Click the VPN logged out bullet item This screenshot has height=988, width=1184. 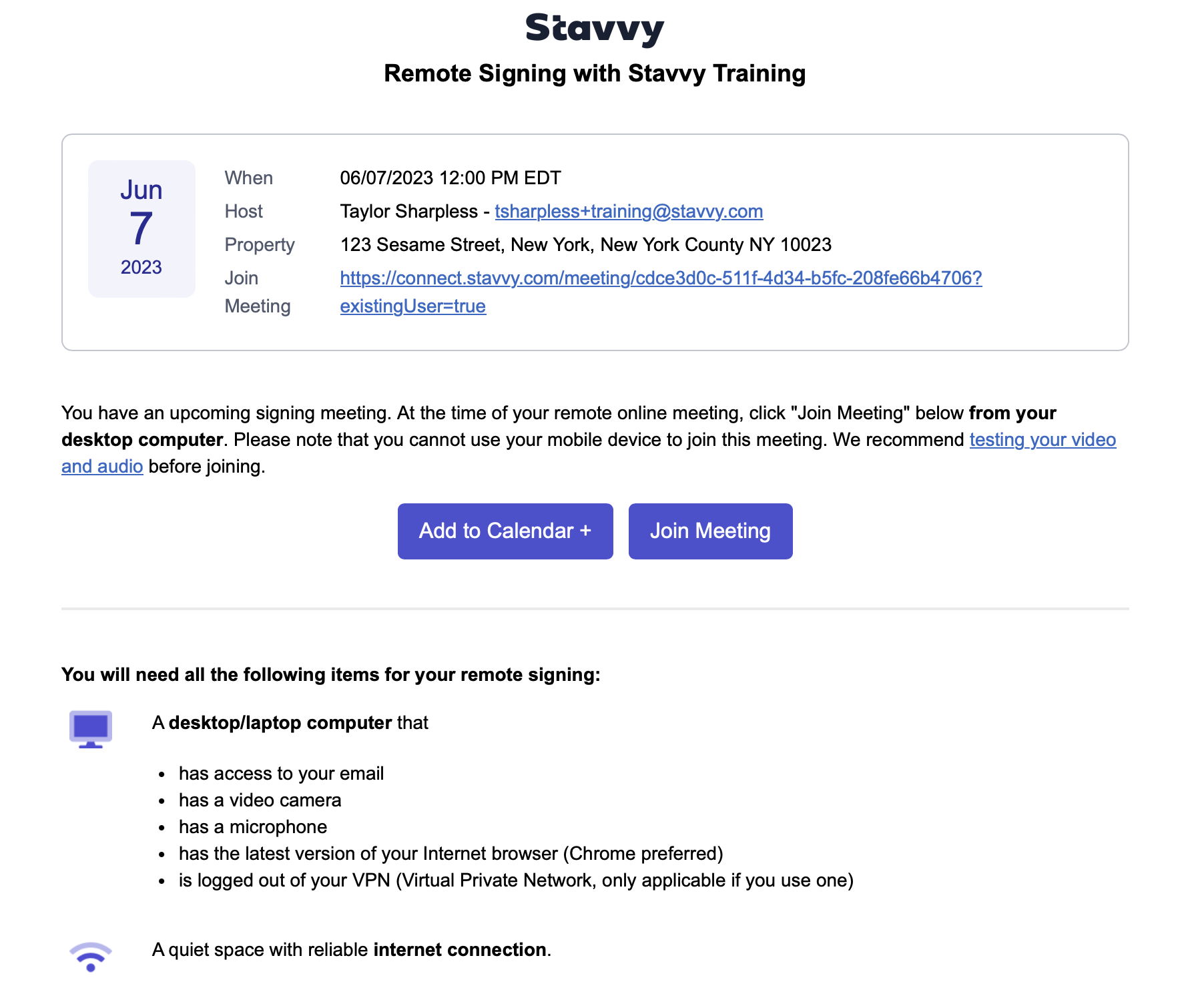(x=515, y=881)
